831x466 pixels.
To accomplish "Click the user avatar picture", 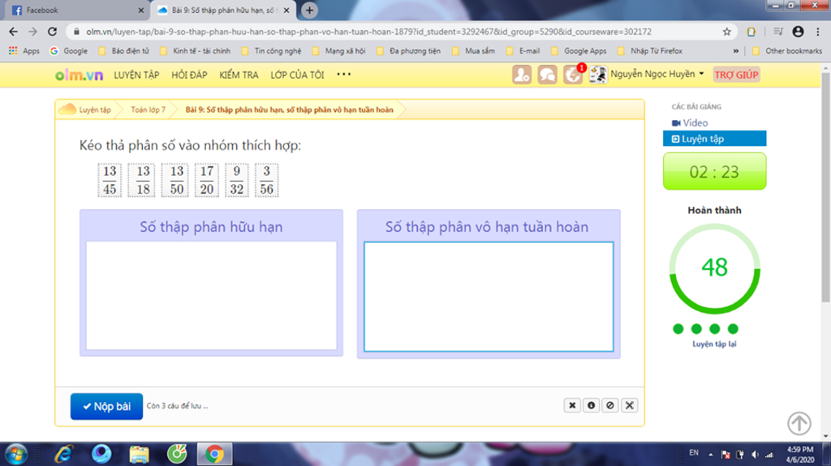I will click(x=598, y=75).
